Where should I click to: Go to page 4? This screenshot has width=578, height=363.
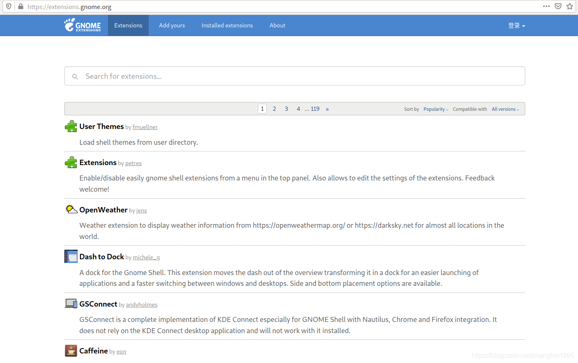[x=299, y=109]
